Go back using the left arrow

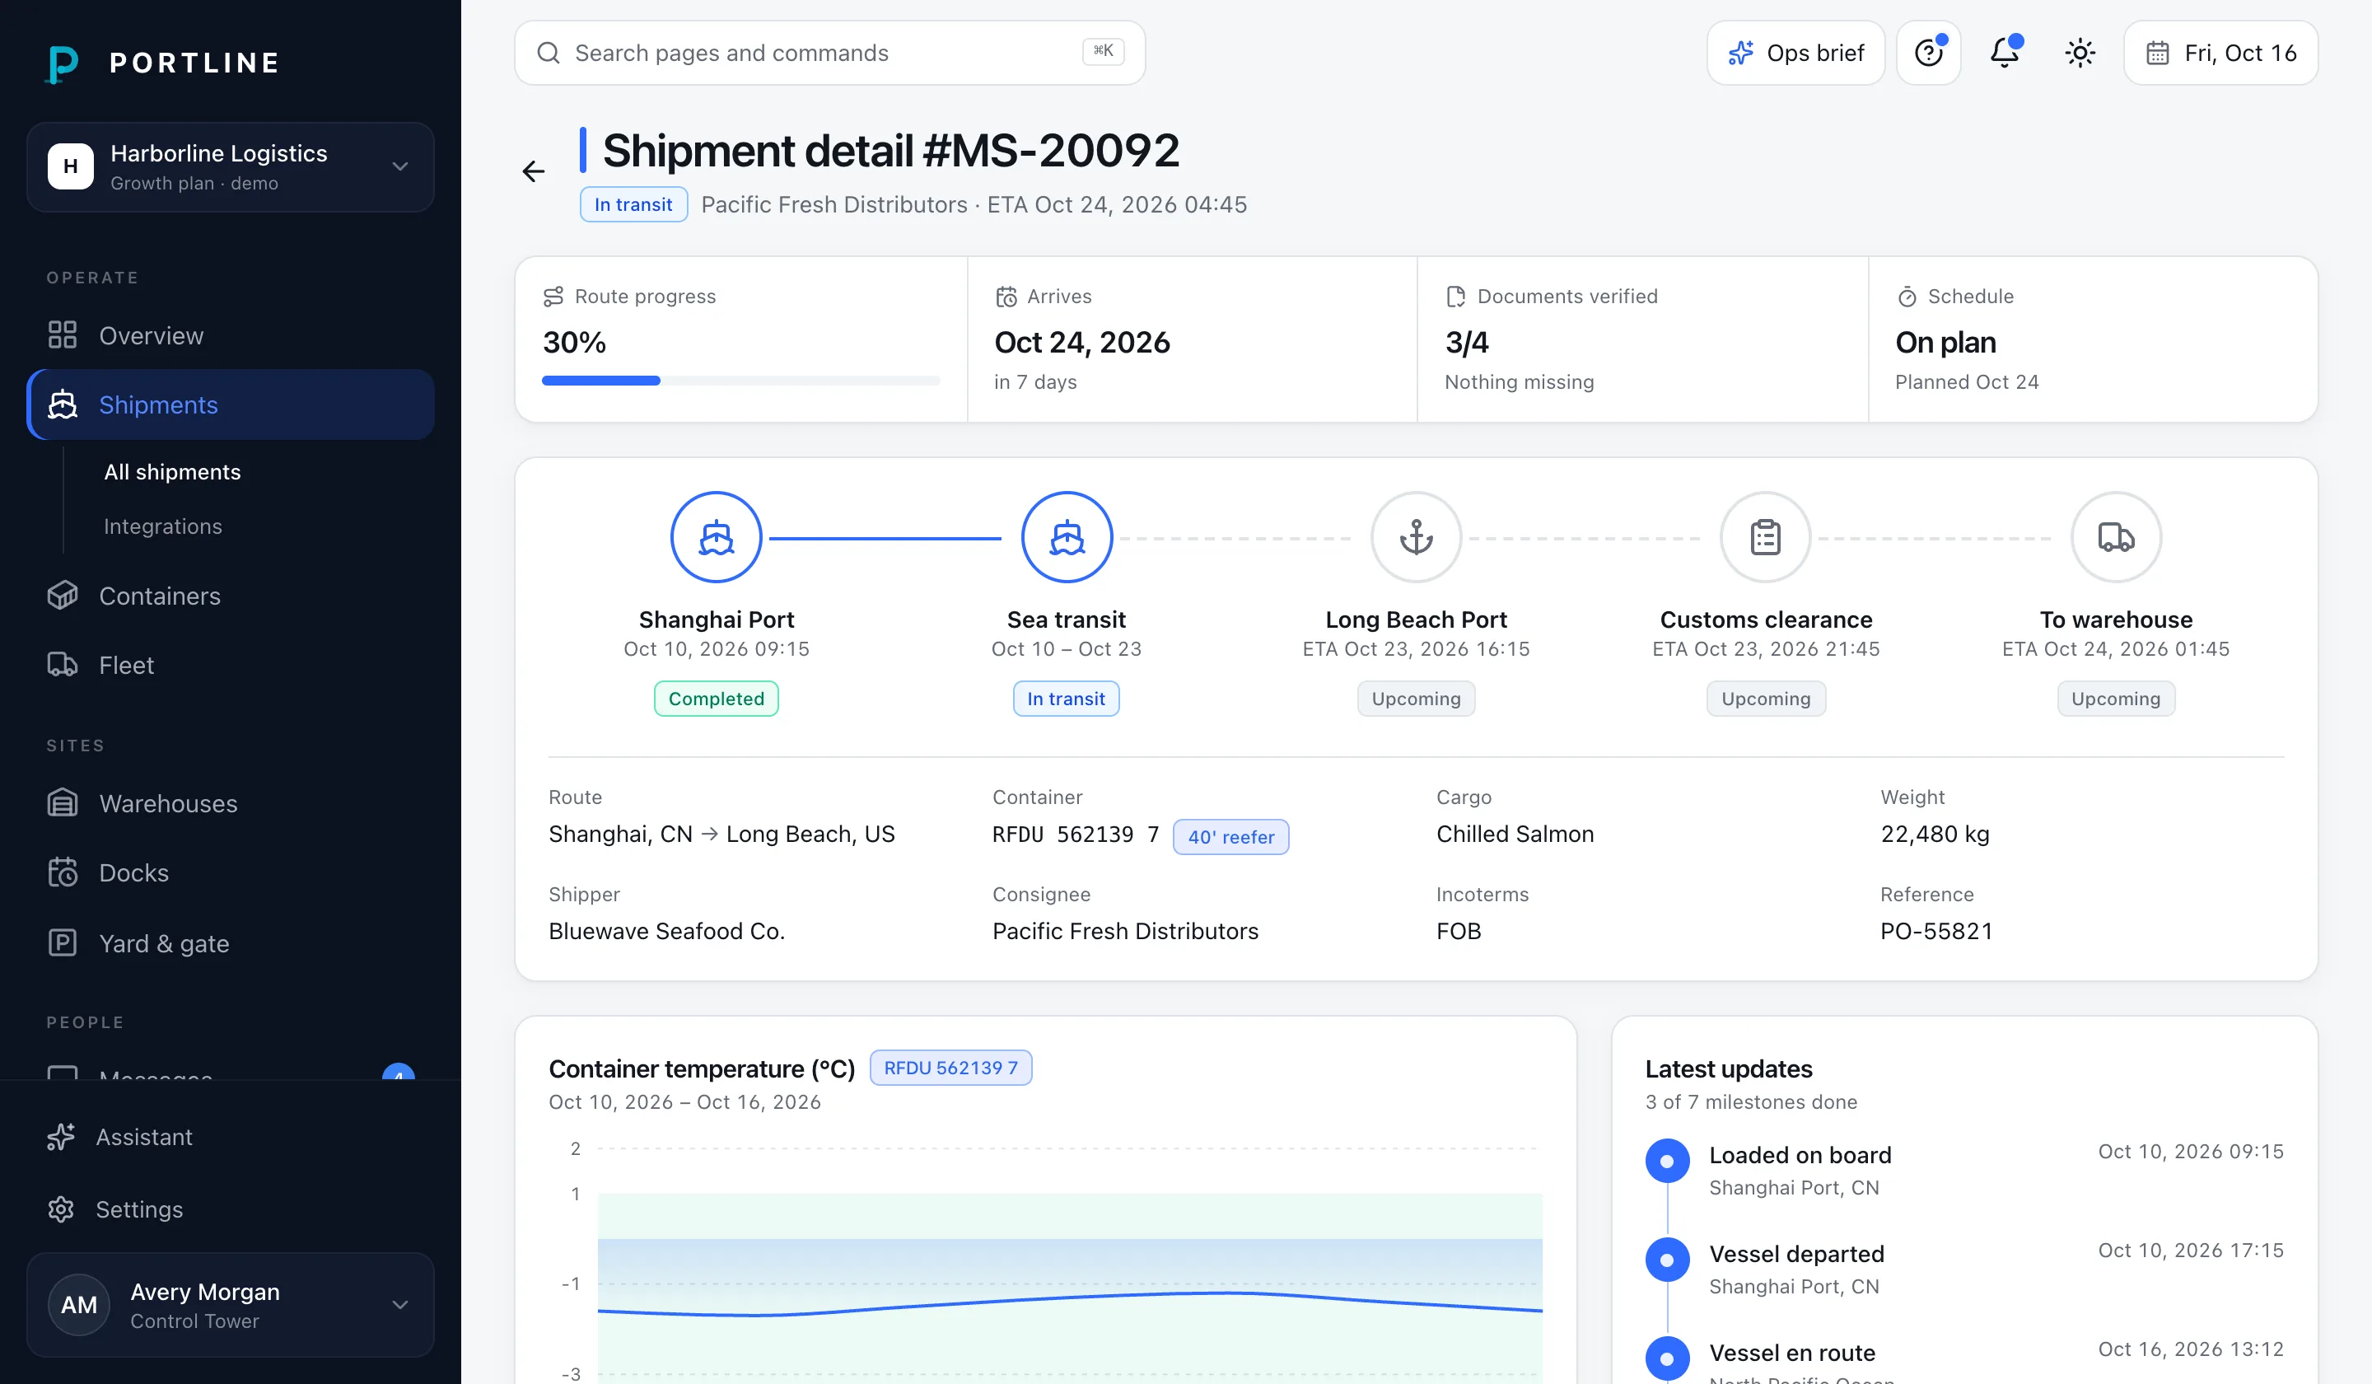coord(534,171)
